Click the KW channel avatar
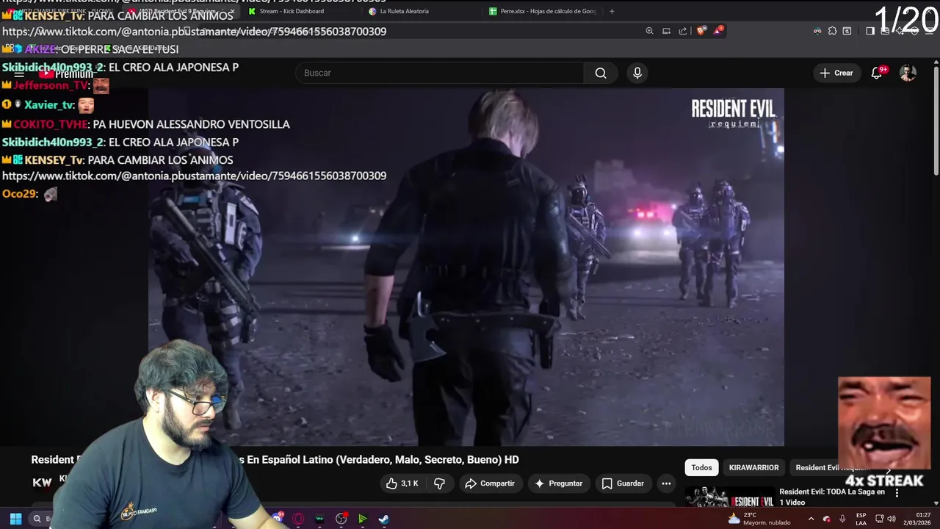The height and width of the screenshot is (529, 940). (42, 482)
